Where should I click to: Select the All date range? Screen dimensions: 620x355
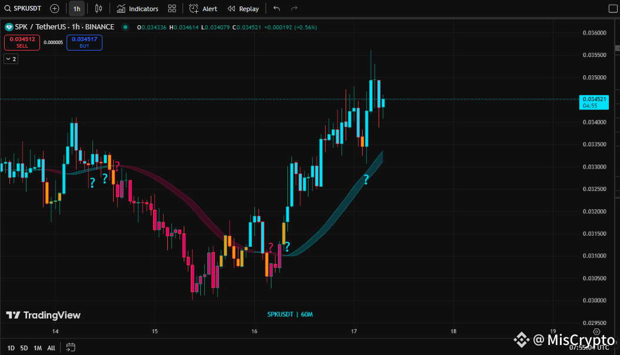51,348
